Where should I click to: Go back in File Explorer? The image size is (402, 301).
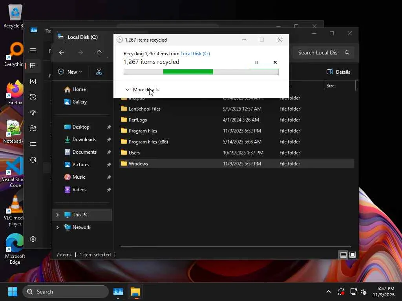coord(62,53)
